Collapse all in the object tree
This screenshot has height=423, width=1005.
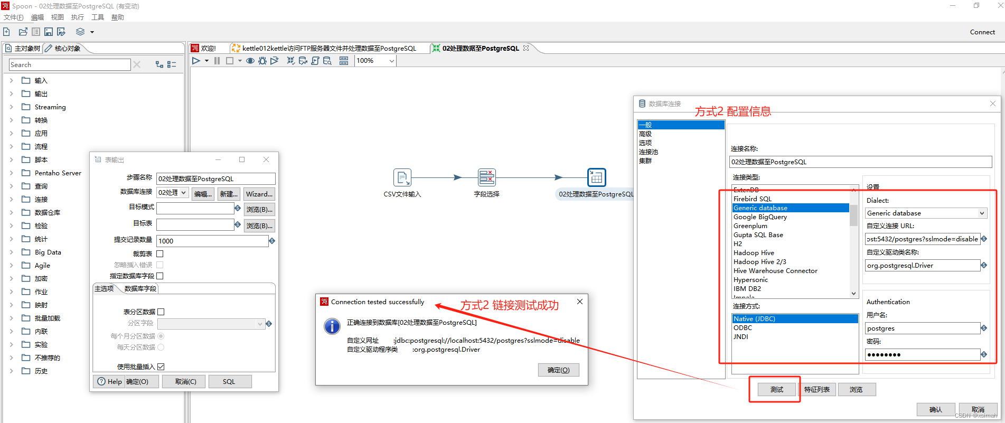[172, 64]
